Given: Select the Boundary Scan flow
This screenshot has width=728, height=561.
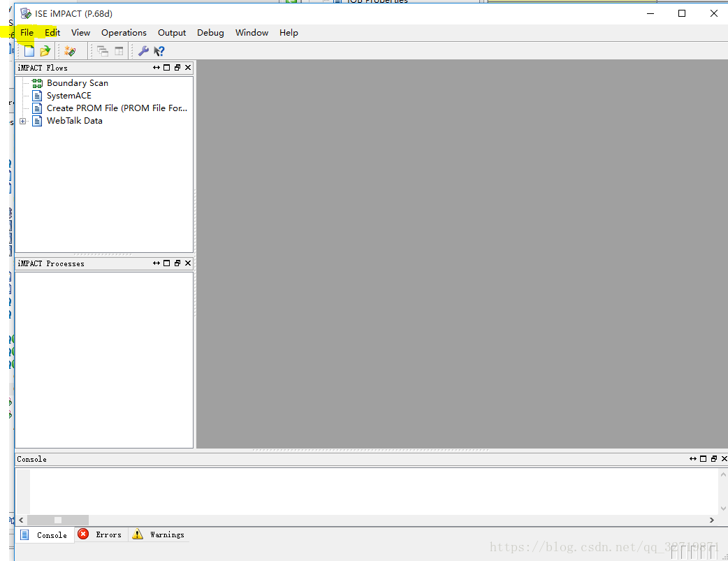Looking at the screenshot, I should pyautogui.click(x=78, y=83).
